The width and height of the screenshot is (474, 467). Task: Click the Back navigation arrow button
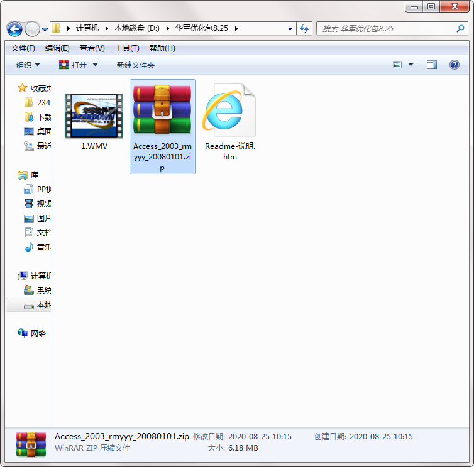point(14,29)
